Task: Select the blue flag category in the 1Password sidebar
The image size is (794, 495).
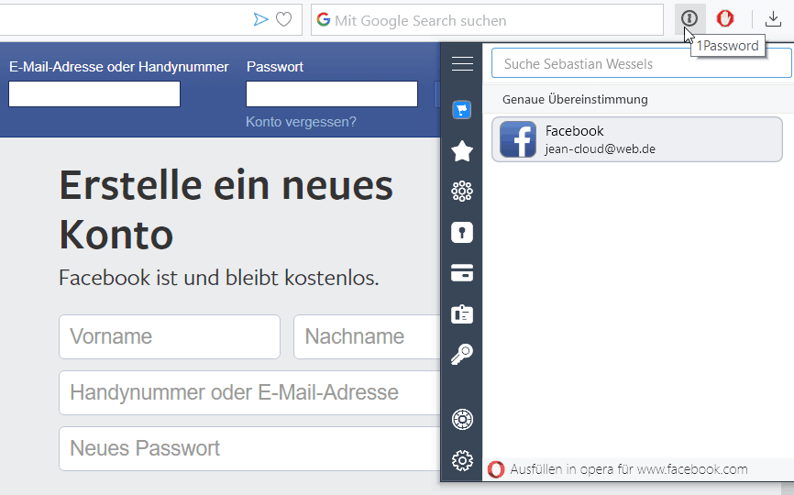Action: click(462, 110)
